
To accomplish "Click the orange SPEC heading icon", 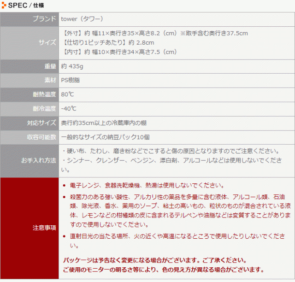I will (x=5, y=5).
